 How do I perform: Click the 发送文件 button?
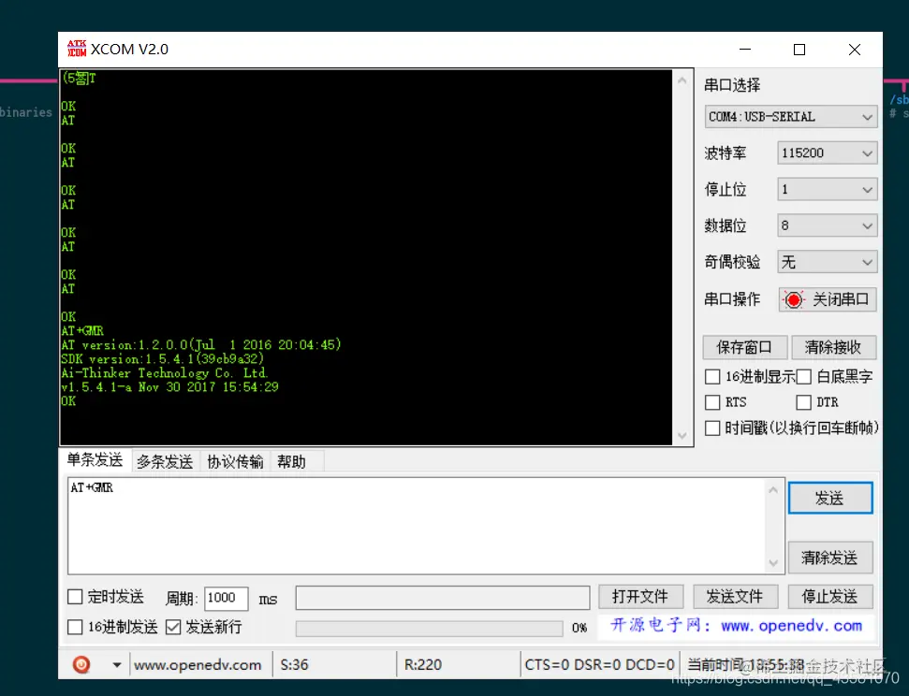735,596
